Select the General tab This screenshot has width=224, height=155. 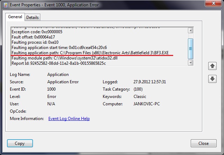(x=15, y=17)
